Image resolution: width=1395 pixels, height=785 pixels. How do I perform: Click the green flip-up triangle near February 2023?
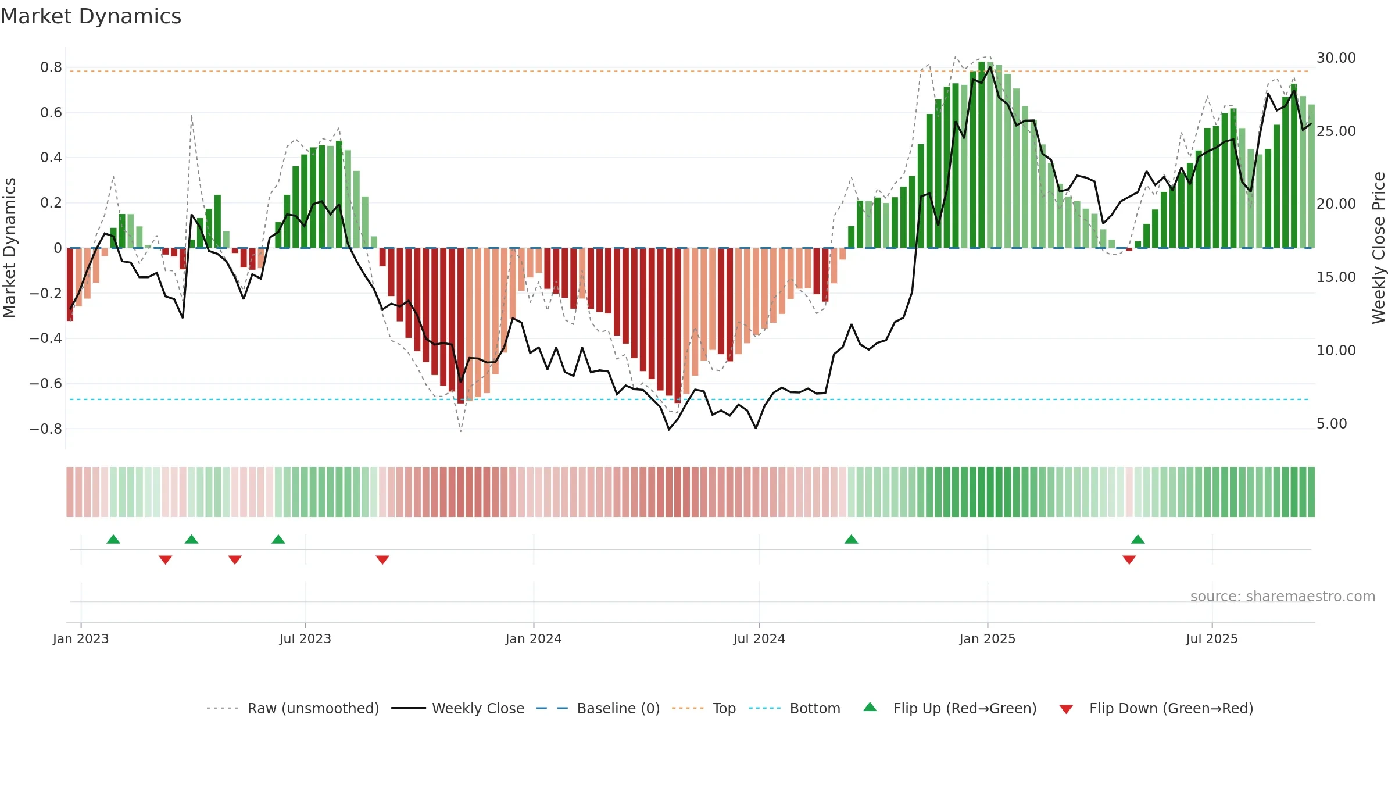click(x=113, y=539)
